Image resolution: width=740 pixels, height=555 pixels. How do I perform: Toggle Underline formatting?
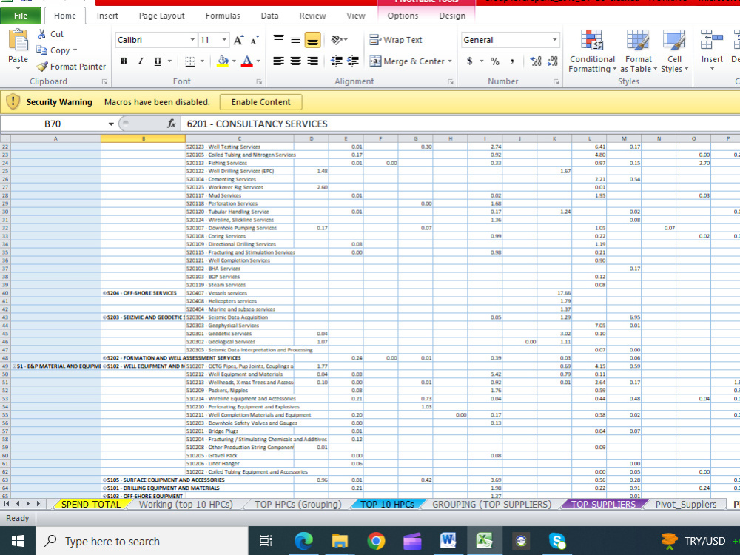point(158,61)
